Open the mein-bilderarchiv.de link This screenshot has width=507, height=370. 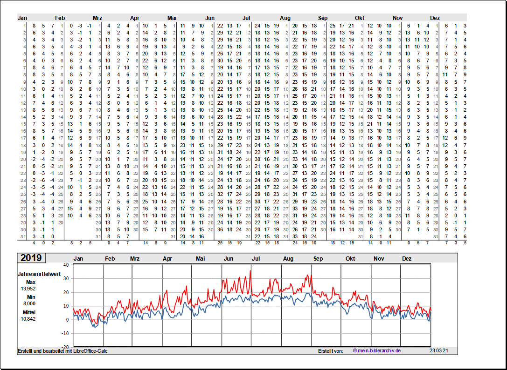[377, 350]
